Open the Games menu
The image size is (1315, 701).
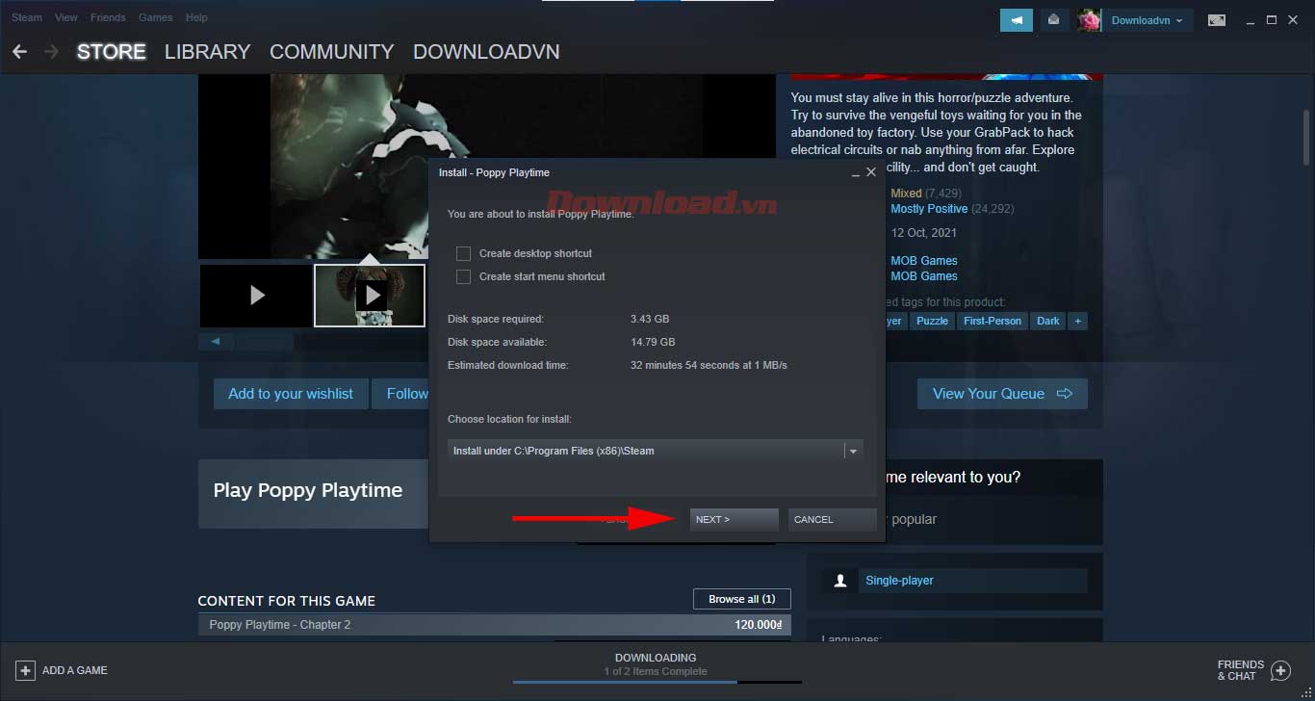pyautogui.click(x=156, y=17)
